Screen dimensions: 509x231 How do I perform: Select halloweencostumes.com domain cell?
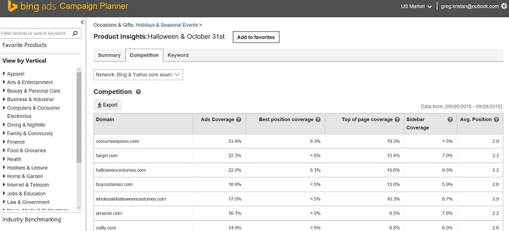(x=143, y=170)
